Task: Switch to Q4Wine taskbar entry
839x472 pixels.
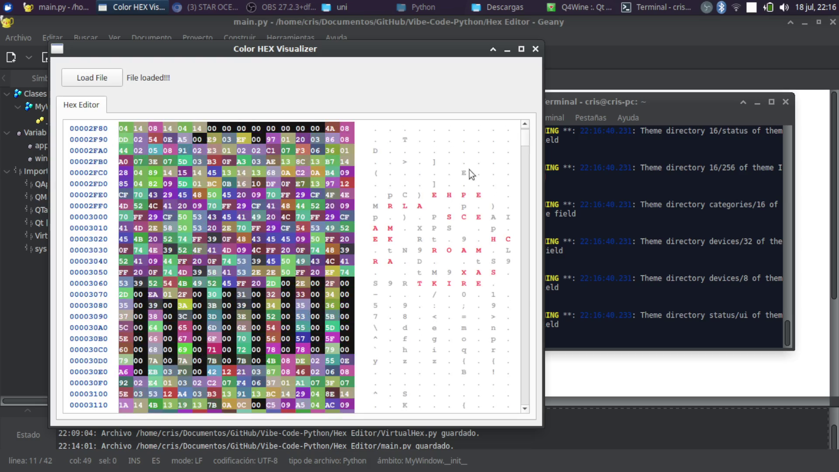Action: tap(579, 7)
